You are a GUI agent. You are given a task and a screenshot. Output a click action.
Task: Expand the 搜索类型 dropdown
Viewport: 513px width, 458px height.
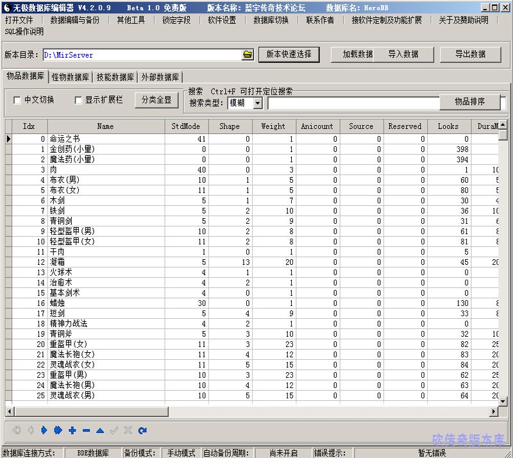tap(257, 103)
